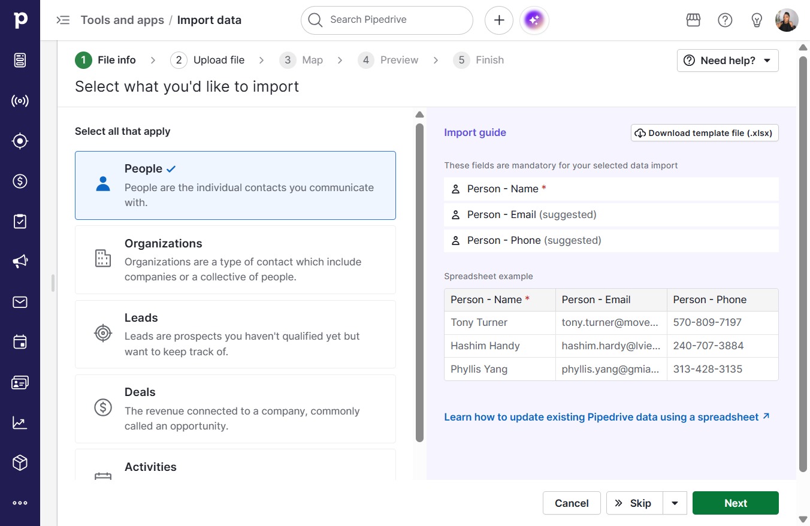
Task: Open the calendar icon in the left sidebar
Action: coord(20,342)
